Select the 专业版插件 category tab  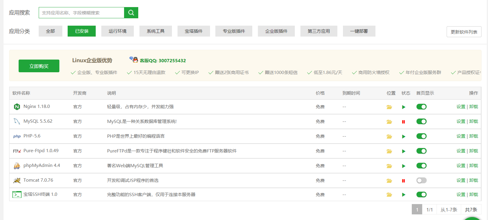click(234, 31)
